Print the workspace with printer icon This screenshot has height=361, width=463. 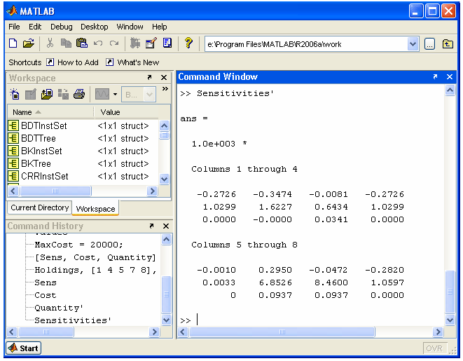[79, 94]
